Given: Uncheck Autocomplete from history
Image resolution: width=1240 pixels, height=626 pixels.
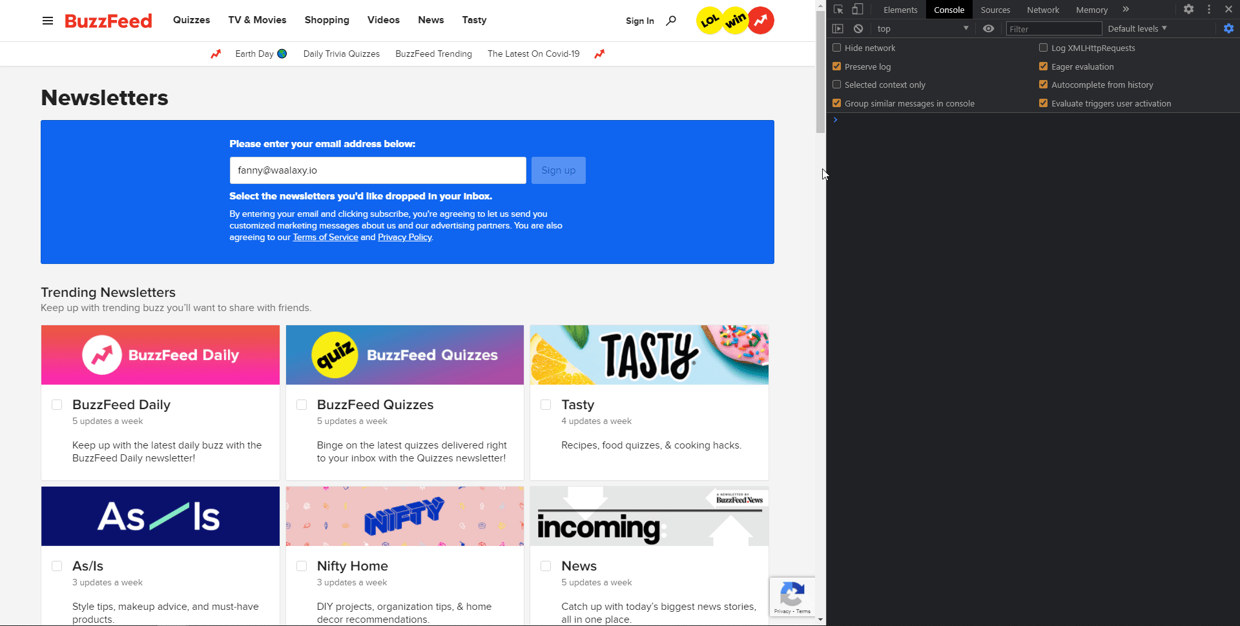Looking at the screenshot, I should coord(1044,85).
